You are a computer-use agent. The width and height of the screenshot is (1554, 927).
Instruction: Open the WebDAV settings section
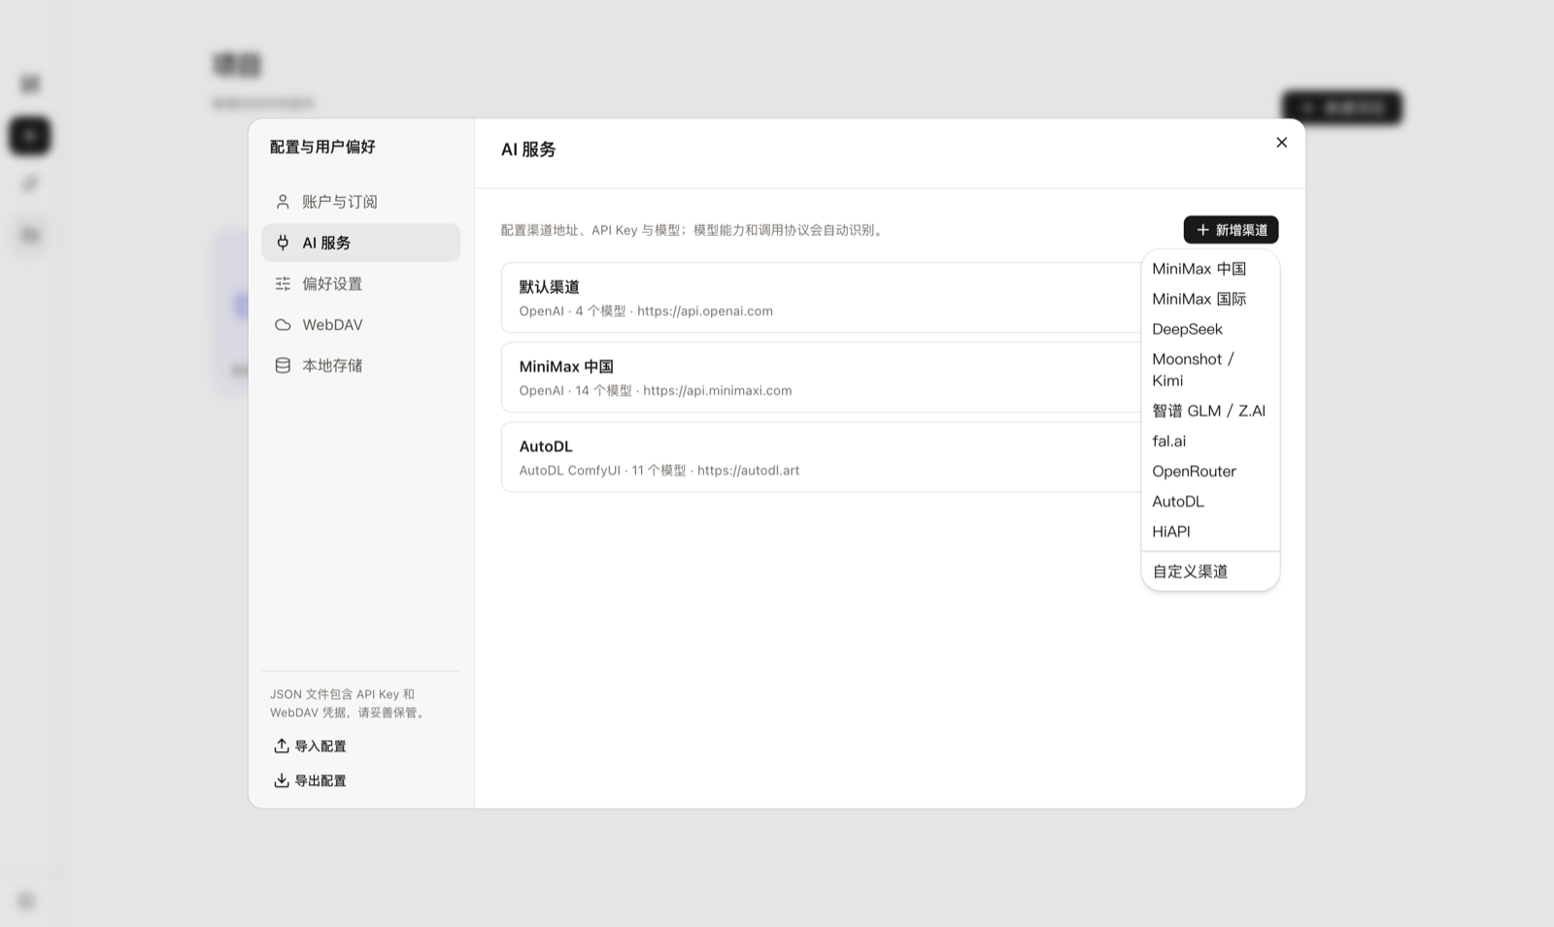tap(360, 324)
